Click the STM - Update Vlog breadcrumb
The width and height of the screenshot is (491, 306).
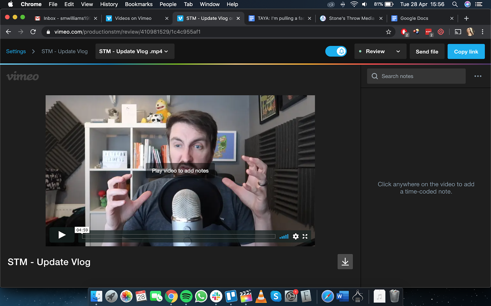[64, 51]
